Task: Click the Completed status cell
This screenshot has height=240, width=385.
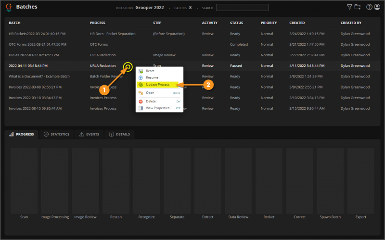Action: click(x=239, y=44)
